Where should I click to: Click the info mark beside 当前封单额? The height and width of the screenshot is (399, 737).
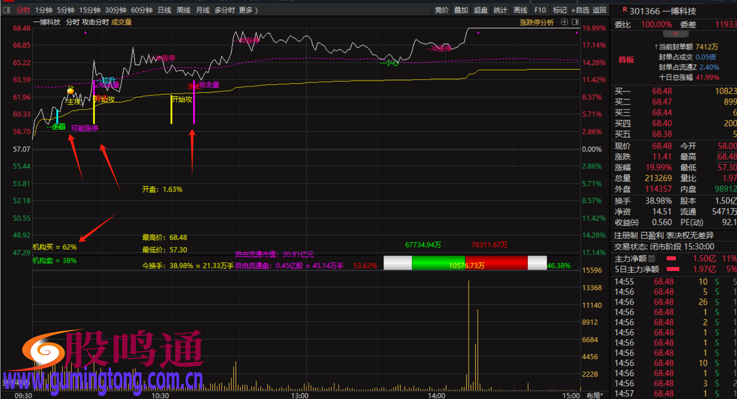pos(656,47)
